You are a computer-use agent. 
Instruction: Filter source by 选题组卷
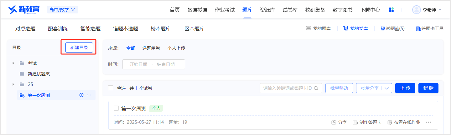click(x=151, y=48)
